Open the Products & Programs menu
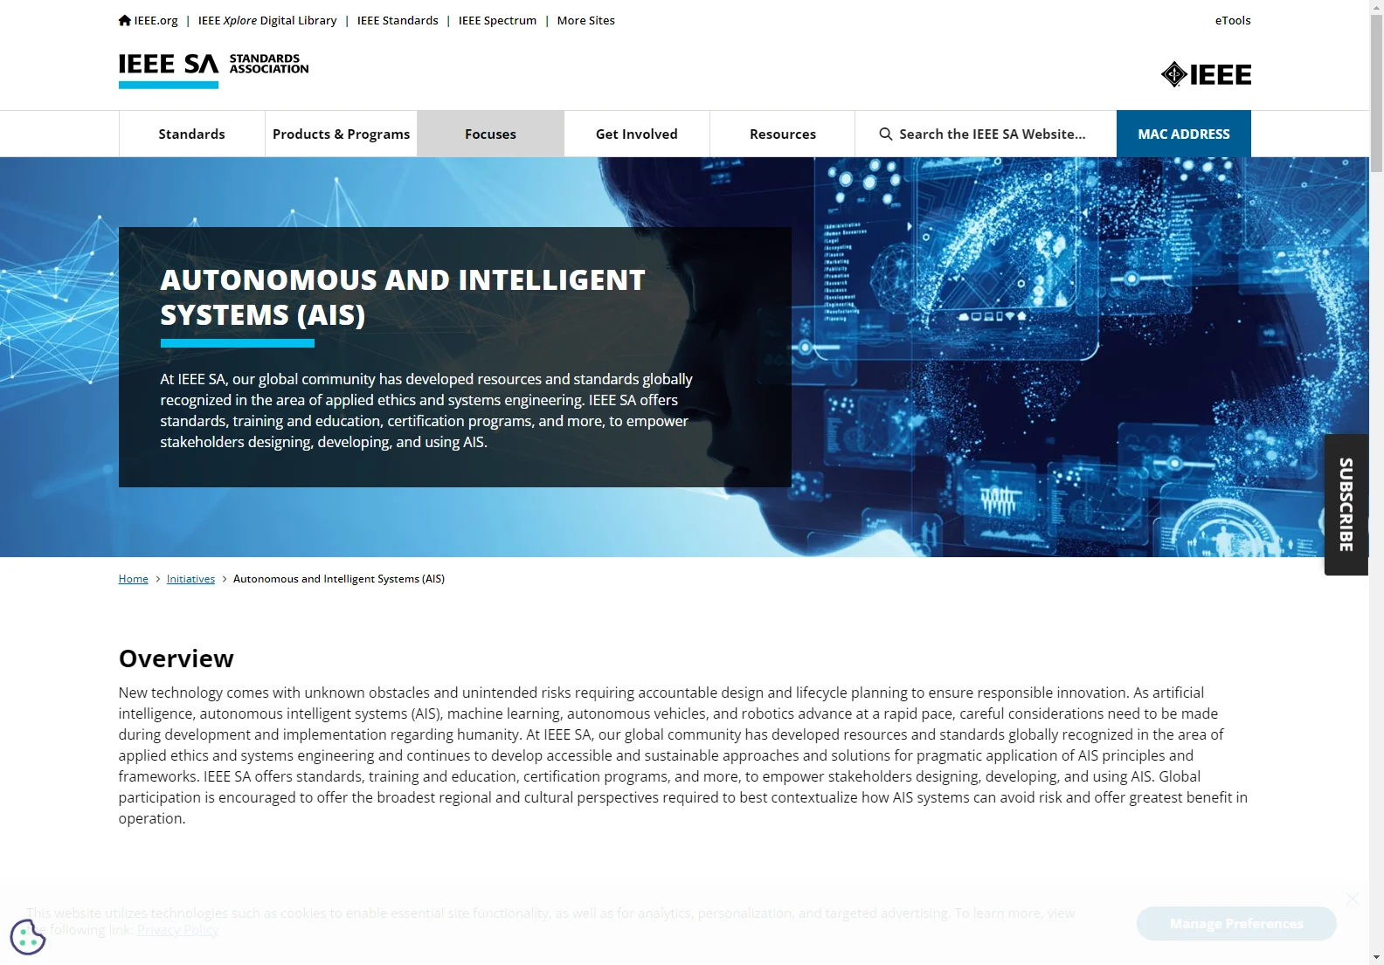The image size is (1384, 965). pos(341,134)
